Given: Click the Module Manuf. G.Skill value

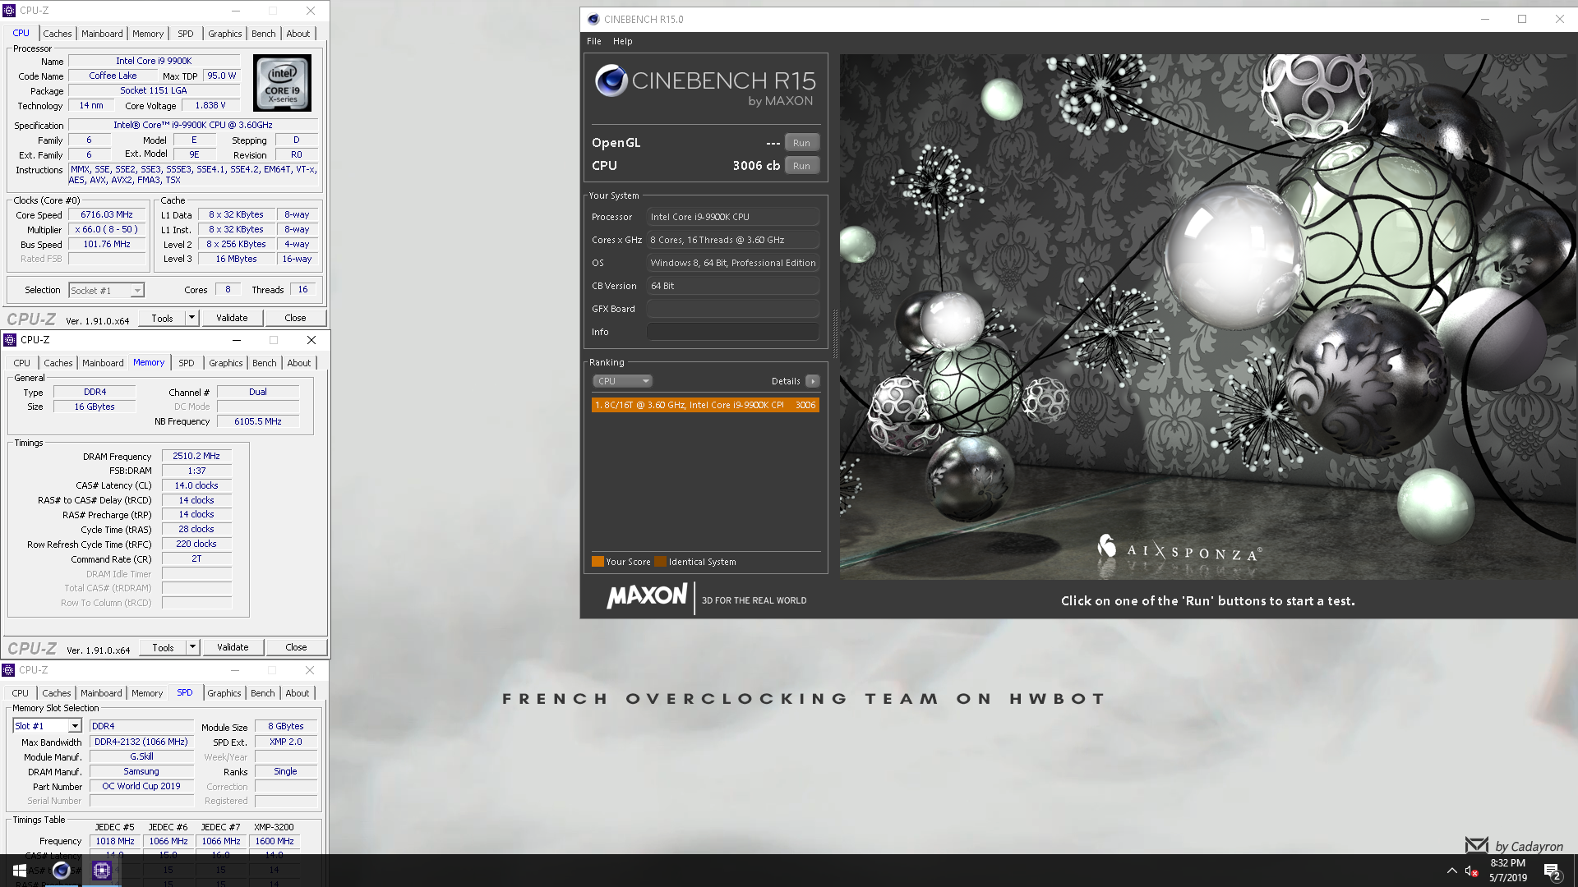Looking at the screenshot, I should (x=141, y=757).
